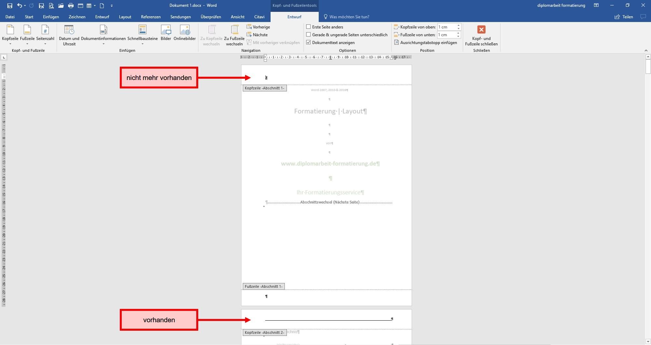Click the Undo arrow icon
The height and width of the screenshot is (345, 651).
[x=20, y=6]
